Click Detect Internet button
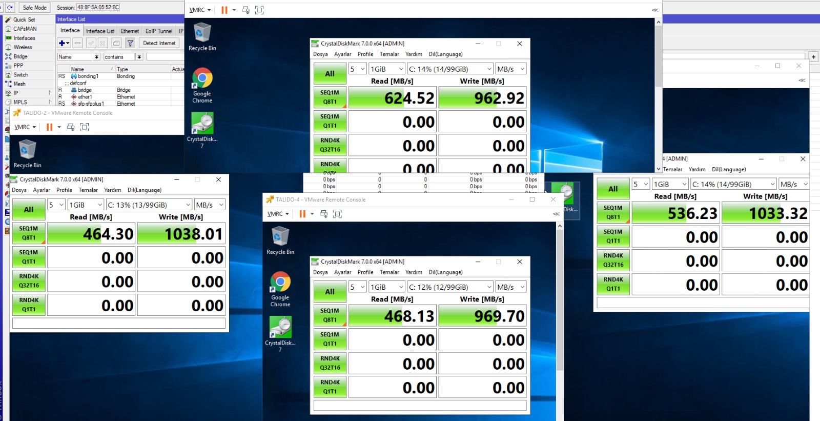This screenshot has width=820, height=421. click(x=159, y=43)
